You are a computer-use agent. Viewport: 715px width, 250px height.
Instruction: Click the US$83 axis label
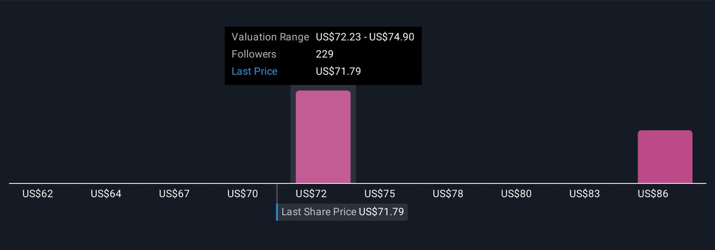[585, 194]
